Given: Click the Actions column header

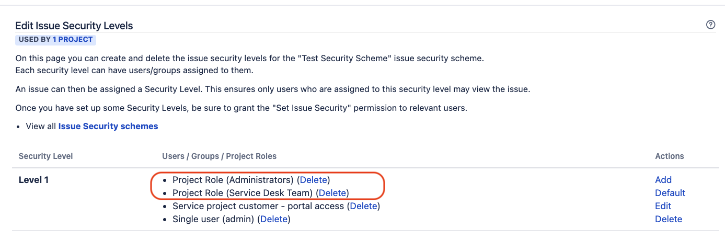Looking at the screenshot, I should [669, 156].
